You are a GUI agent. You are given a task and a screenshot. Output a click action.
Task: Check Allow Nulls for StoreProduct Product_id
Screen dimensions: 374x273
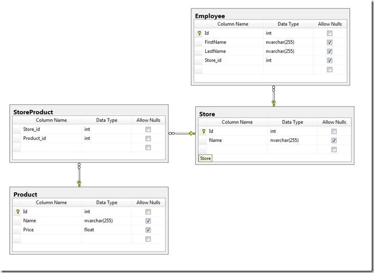click(x=148, y=138)
